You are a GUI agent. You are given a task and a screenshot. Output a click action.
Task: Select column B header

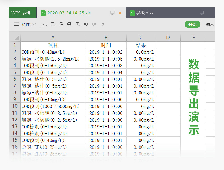coord(106,38)
